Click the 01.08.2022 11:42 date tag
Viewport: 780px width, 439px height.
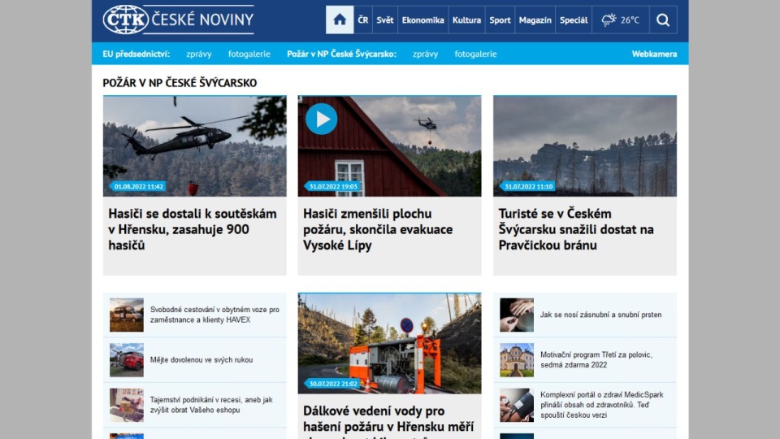pyautogui.click(x=138, y=187)
